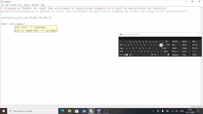This screenshot has height=114, width=203.
Task: Click the context menu key on keyboard
Action: (168, 55)
